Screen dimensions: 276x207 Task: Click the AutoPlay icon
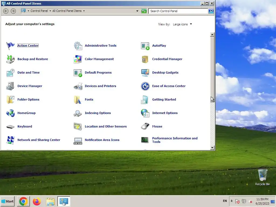(145, 46)
